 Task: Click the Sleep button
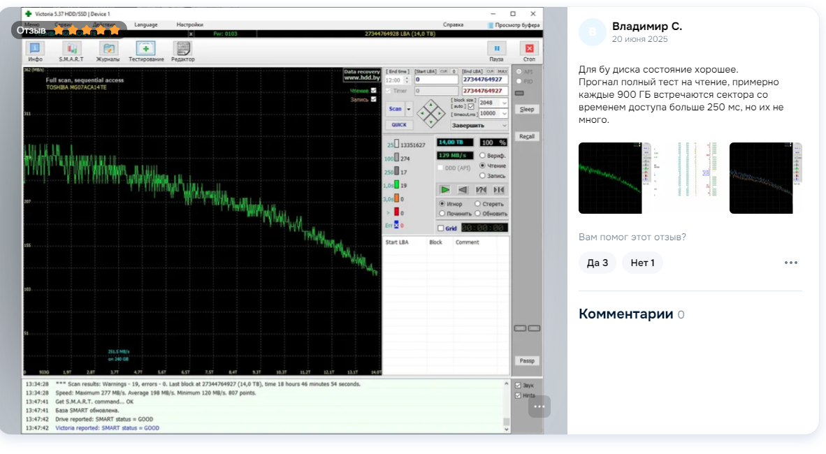(527, 110)
